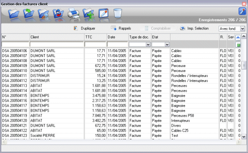Click the trash bin delete icon
Image resolution: width=248 pixels, height=153 pixels.
tap(118, 13)
